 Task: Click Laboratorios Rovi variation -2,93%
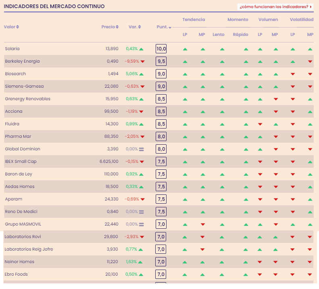131,236
